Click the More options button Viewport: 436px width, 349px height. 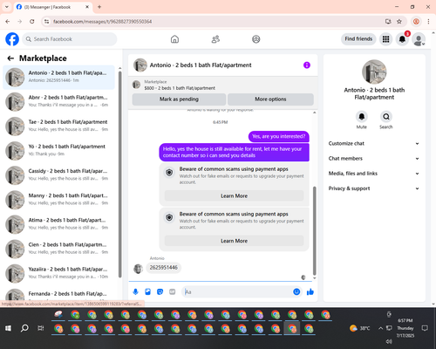(270, 99)
